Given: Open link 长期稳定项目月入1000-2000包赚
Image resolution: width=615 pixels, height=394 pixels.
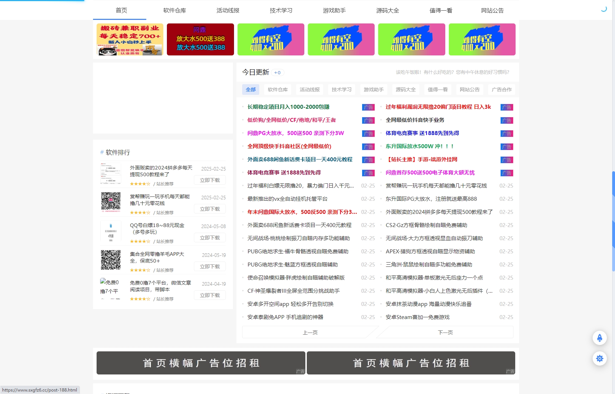Looking at the screenshot, I should point(288,107).
